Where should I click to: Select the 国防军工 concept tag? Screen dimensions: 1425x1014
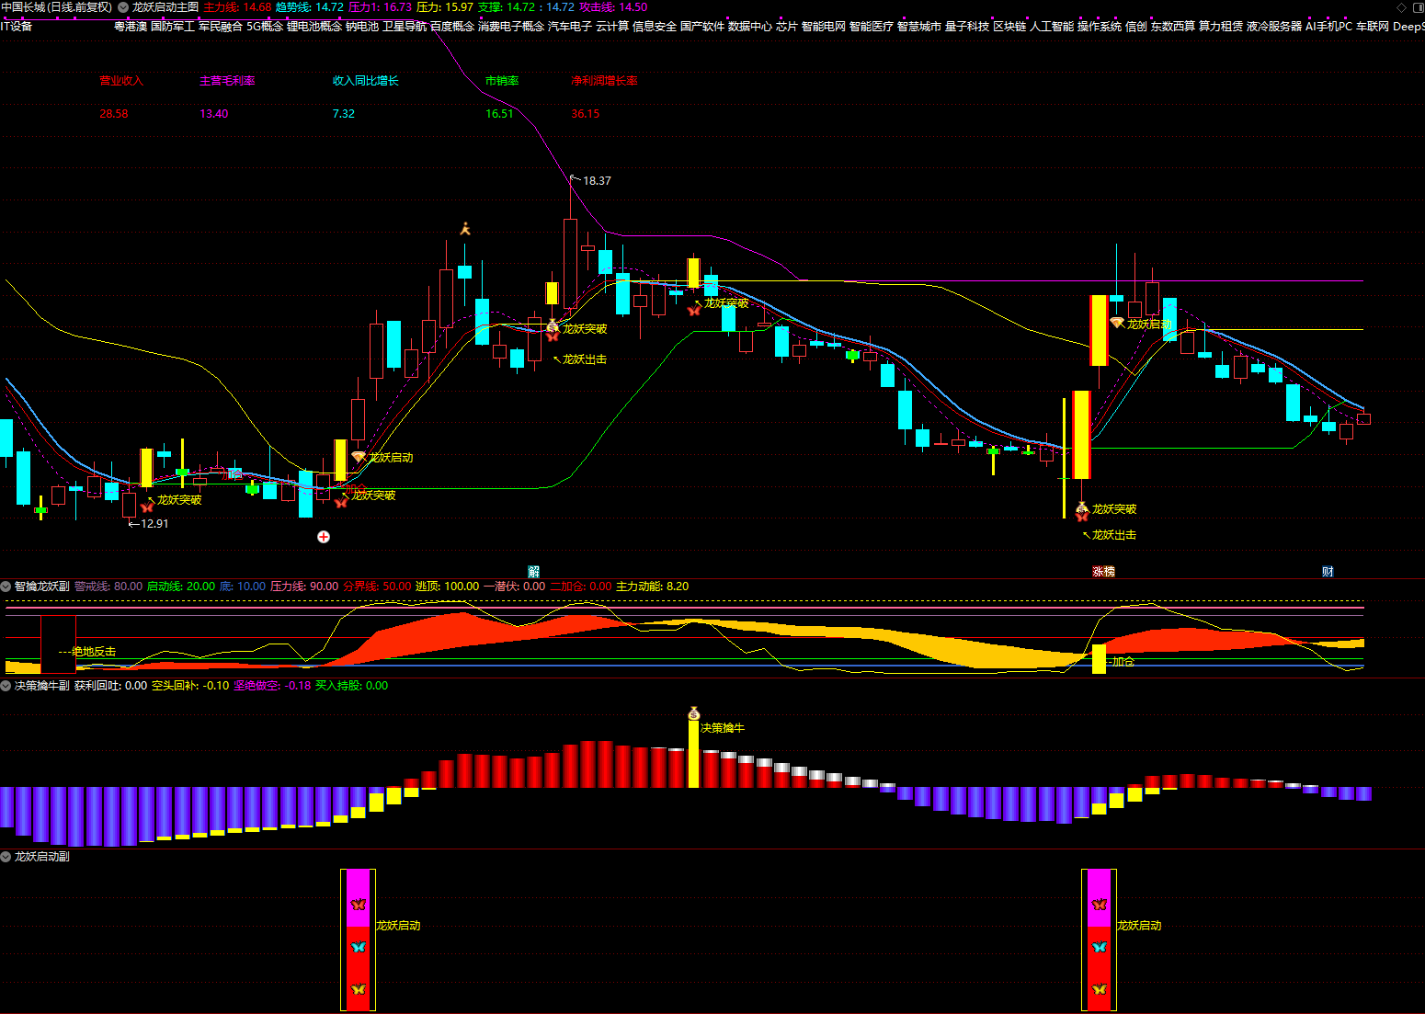tap(173, 27)
